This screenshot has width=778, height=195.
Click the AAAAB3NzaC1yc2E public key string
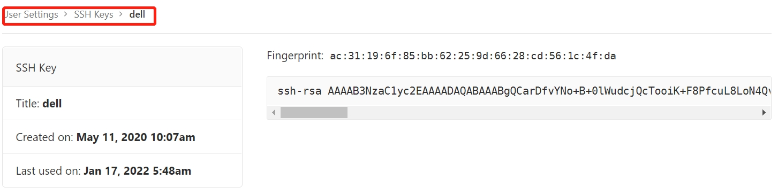(549, 91)
